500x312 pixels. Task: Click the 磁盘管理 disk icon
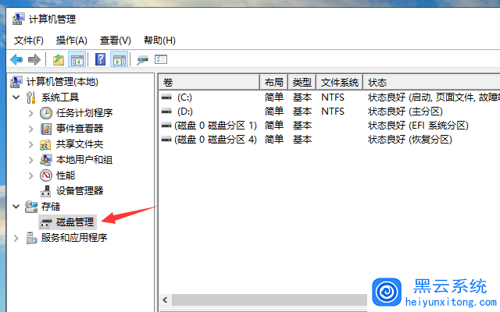tap(46, 222)
